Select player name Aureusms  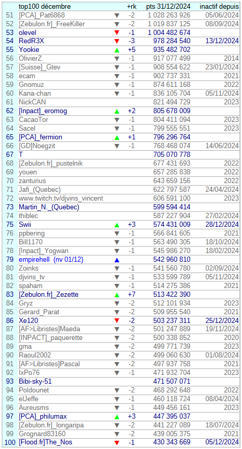click(x=34, y=408)
